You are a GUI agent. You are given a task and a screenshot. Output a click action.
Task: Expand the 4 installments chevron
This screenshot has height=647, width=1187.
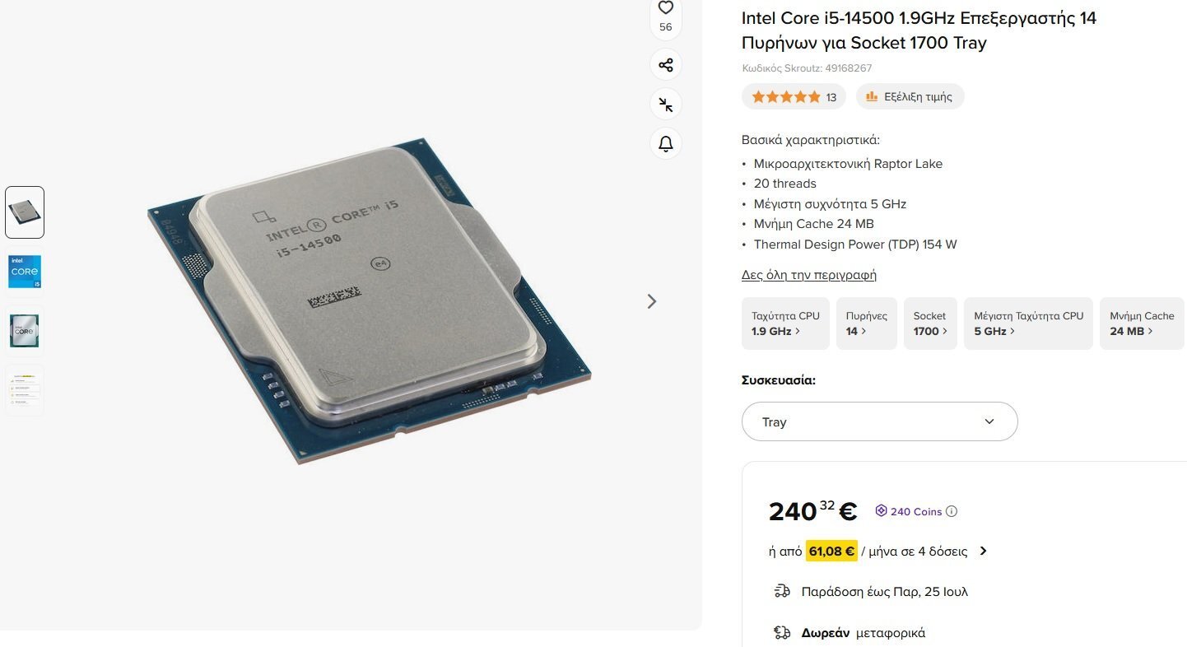pos(984,552)
